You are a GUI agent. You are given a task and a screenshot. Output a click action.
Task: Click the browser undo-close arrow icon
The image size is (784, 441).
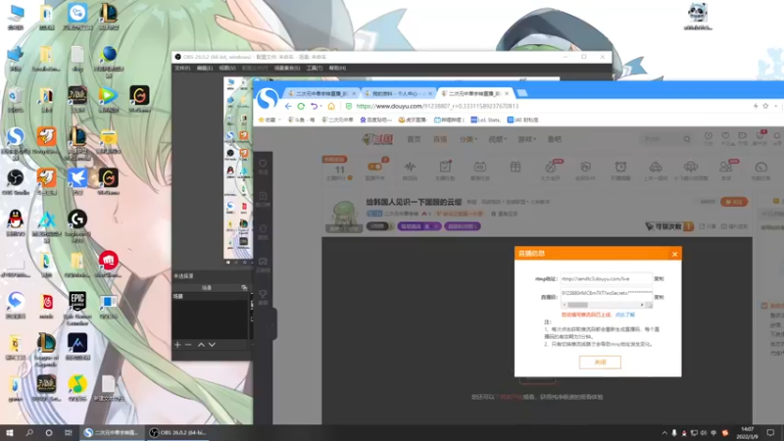[x=314, y=106]
